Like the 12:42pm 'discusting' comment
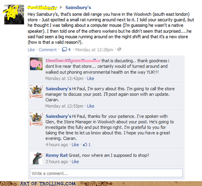Screen dimensions: 202x186 coord(90,78)
